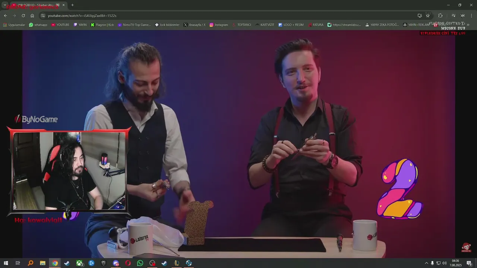Open the KARTVİZİT bookmark

265,25
